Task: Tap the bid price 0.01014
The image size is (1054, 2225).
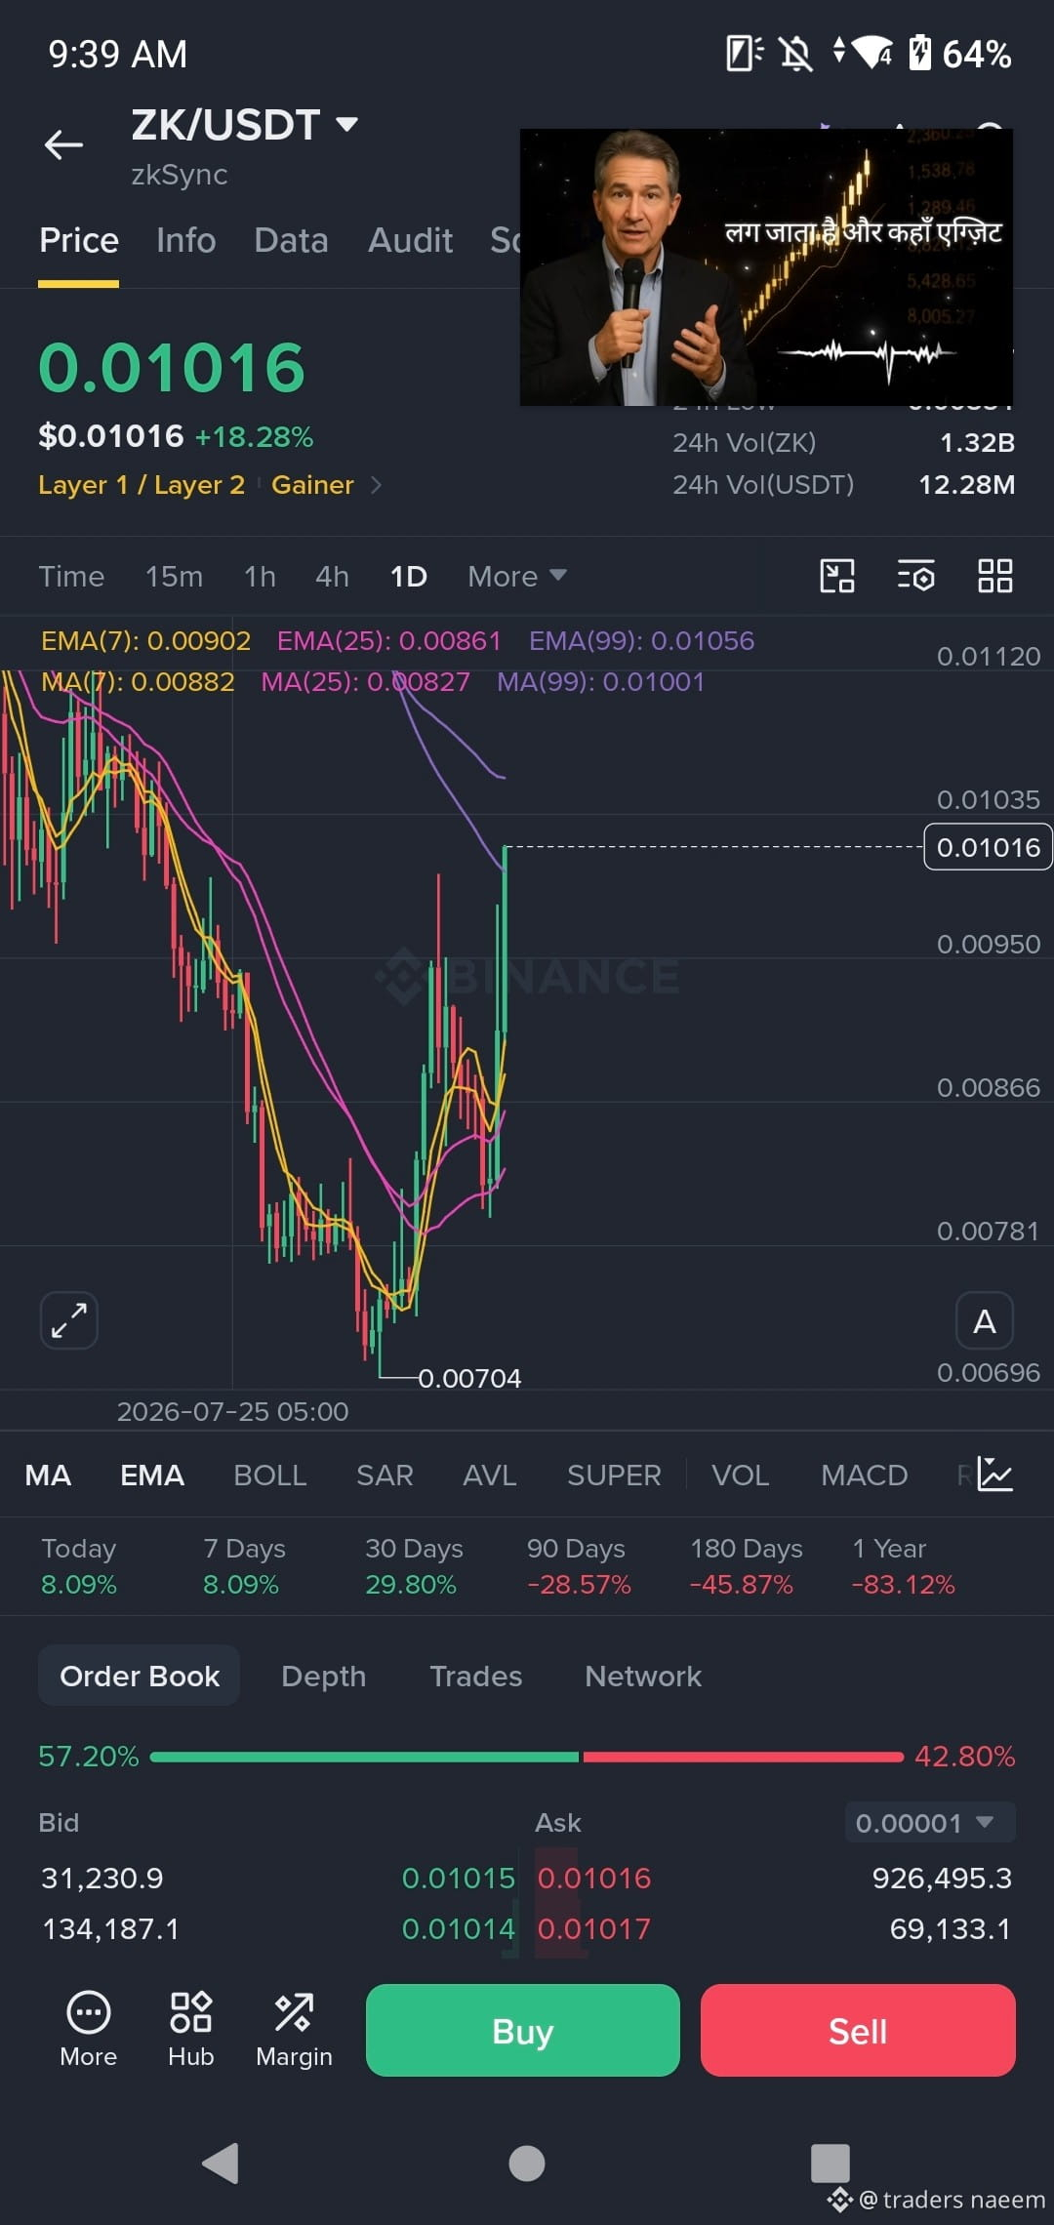Action: (458, 1928)
